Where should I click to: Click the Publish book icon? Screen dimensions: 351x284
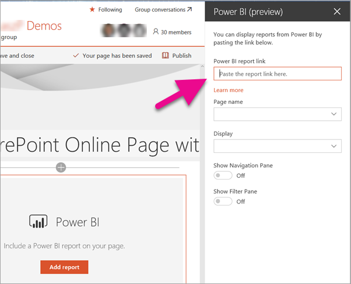point(165,55)
